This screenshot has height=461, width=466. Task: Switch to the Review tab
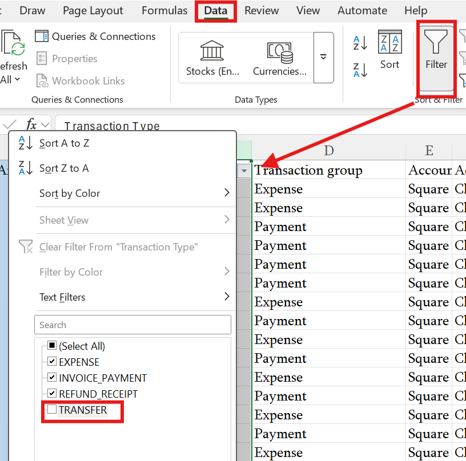point(262,11)
